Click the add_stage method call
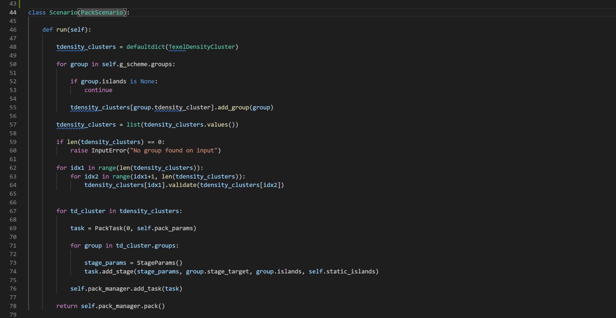616x318 pixels. (x=117, y=271)
